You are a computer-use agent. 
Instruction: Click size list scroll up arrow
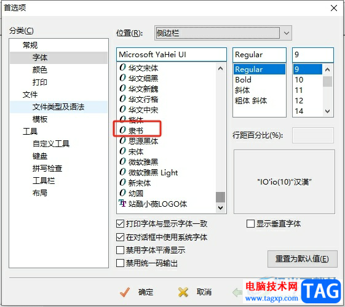tap(327, 70)
